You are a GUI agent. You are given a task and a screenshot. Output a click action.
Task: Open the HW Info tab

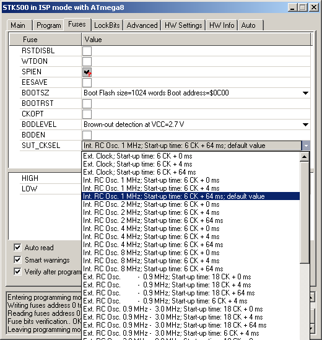click(222, 25)
